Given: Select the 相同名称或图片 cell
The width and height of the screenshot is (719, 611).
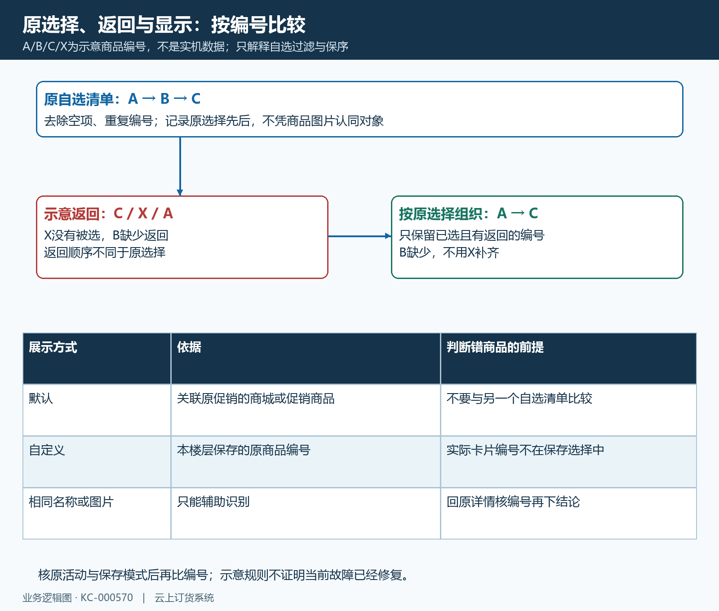Looking at the screenshot, I should tap(97, 514).
